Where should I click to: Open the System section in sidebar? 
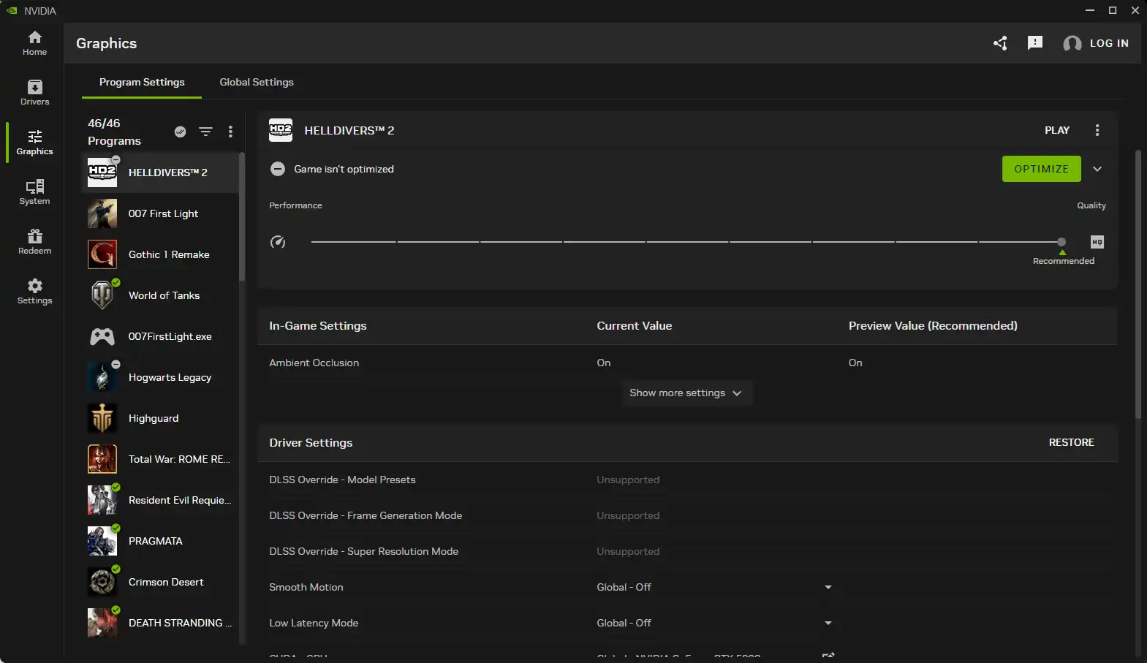pyautogui.click(x=34, y=192)
